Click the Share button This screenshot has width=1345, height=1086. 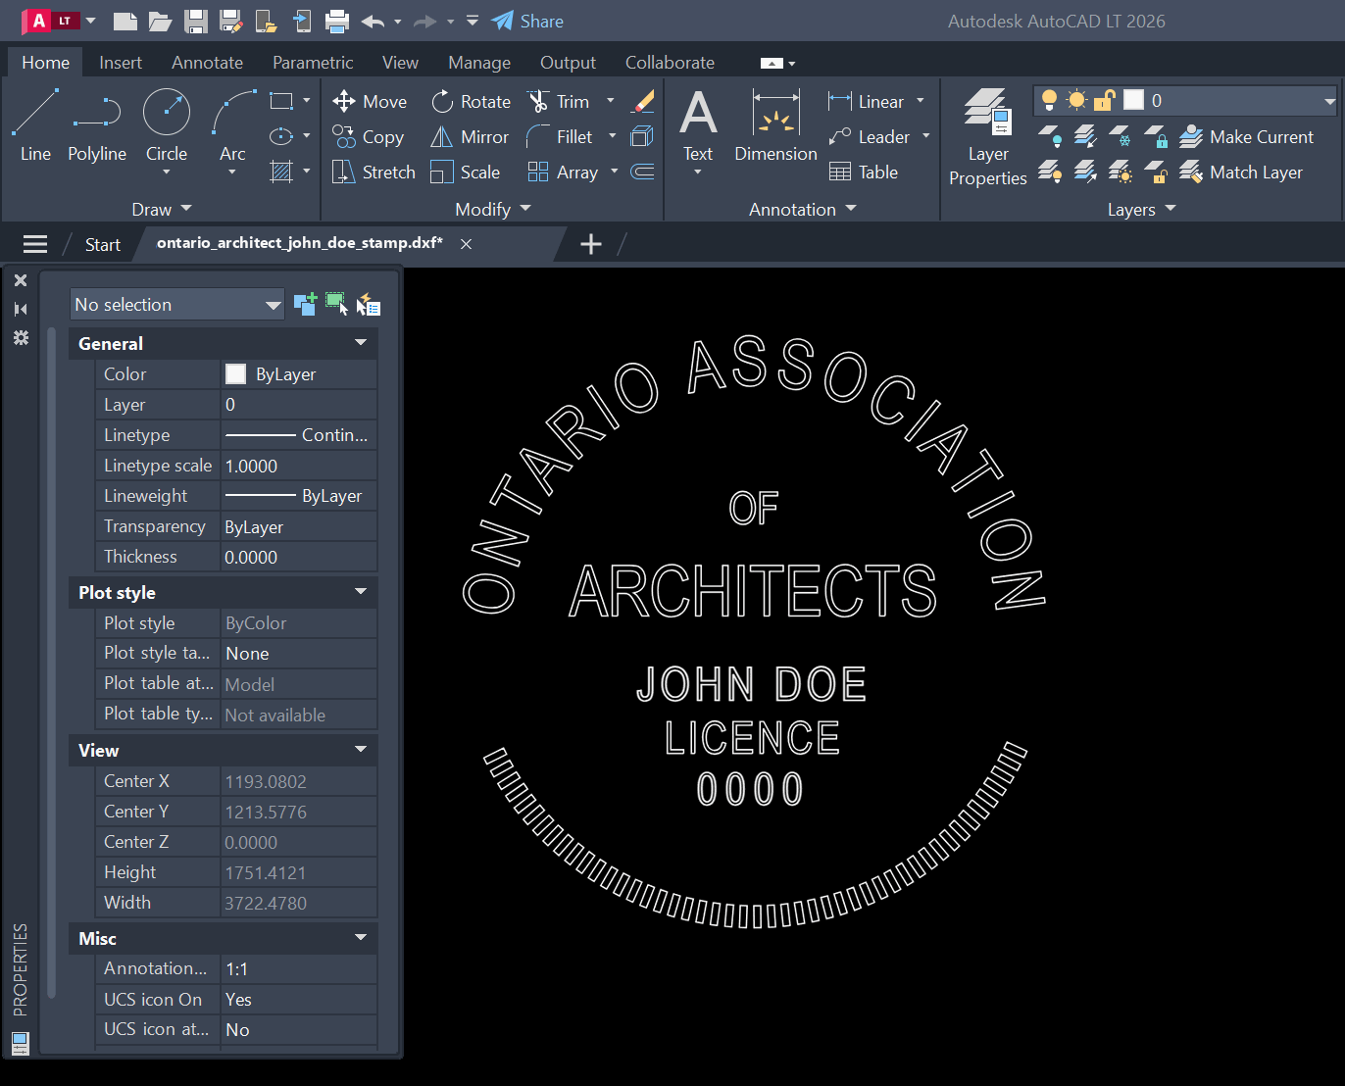coord(527,21)
